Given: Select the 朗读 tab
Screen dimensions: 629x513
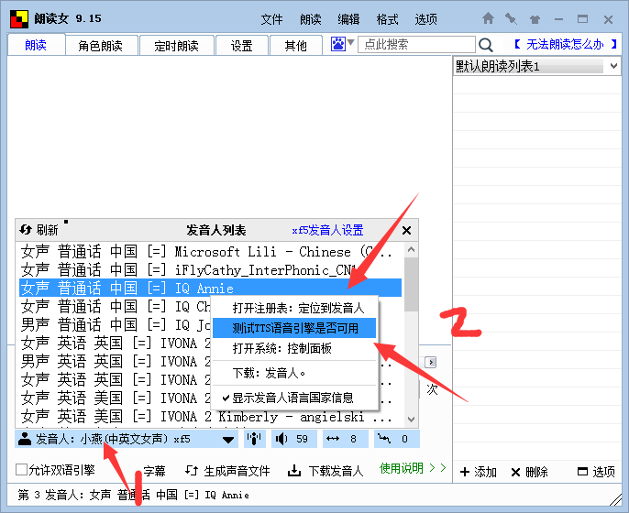Looking at the screenshot, I should click(36, 45).
